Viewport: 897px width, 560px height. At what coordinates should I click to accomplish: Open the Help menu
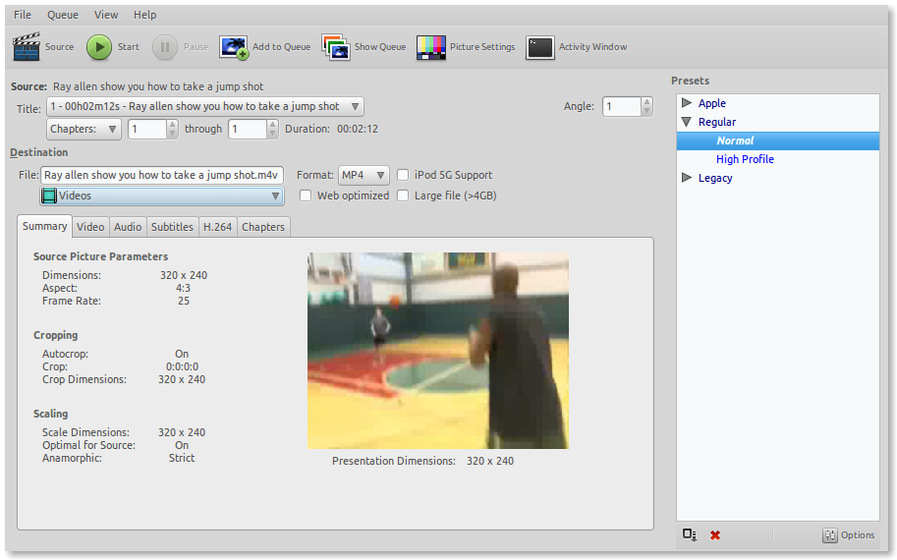(x=144, y=15)
